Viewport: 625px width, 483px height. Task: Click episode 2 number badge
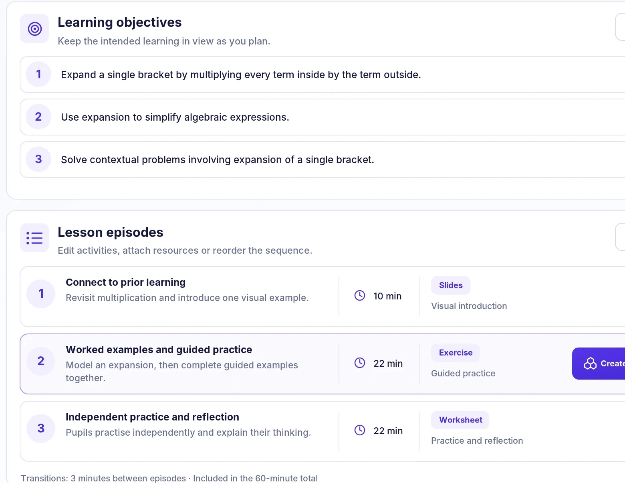tap(41, 361)
